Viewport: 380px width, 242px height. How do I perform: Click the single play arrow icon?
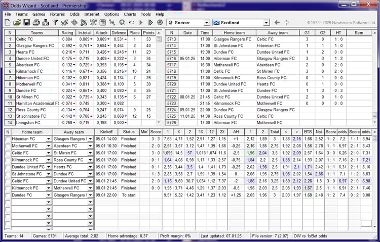pyautogui.click(x=141, y=23)
